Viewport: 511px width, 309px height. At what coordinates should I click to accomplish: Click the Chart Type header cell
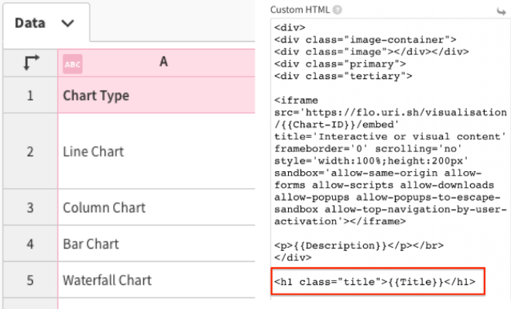click(x=156, y=95)
